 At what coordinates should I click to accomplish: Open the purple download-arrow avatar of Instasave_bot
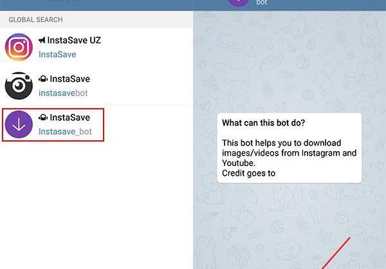[x=19, y=124]
